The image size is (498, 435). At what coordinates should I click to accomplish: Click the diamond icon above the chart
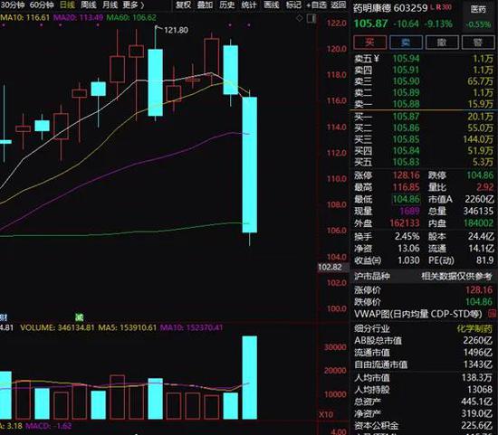tap(300, 18)
